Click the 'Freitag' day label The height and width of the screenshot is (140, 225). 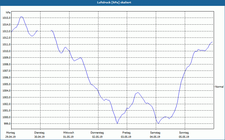tap(126, 133)
